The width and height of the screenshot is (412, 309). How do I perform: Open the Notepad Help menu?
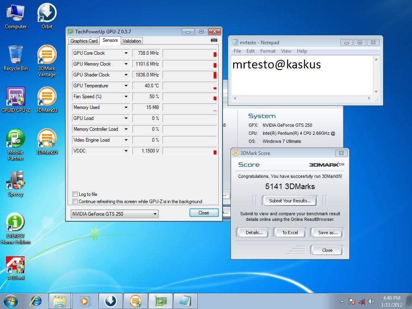pos(302,51)
